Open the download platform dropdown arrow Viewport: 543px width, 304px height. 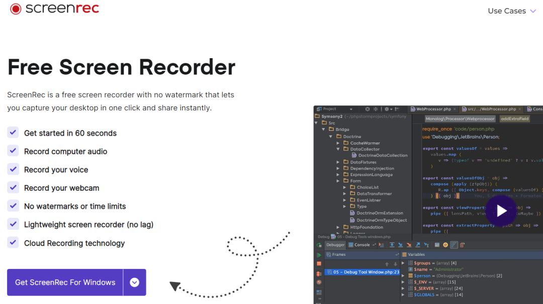134,282
